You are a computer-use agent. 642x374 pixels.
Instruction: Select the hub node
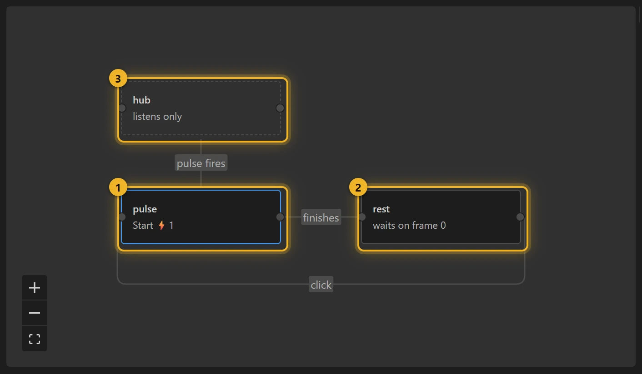(x=201, y=108)
